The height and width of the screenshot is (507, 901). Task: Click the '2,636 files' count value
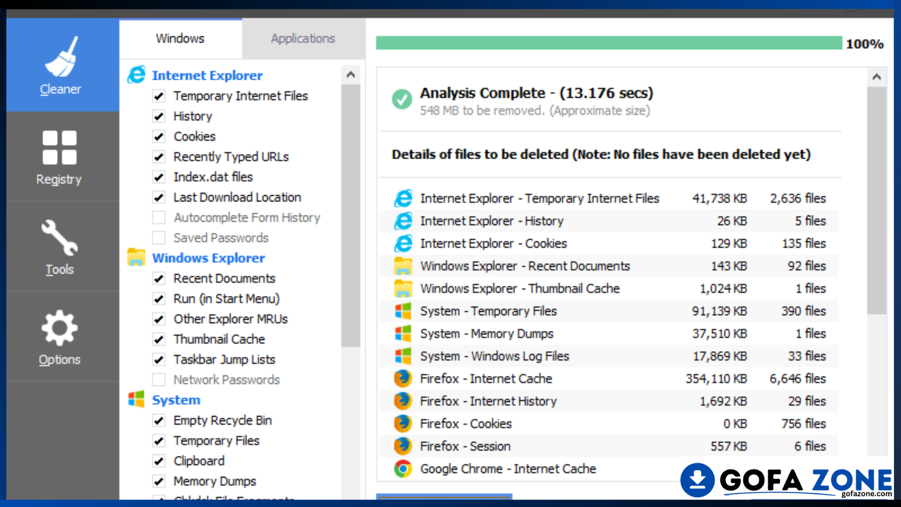(798, 199)
